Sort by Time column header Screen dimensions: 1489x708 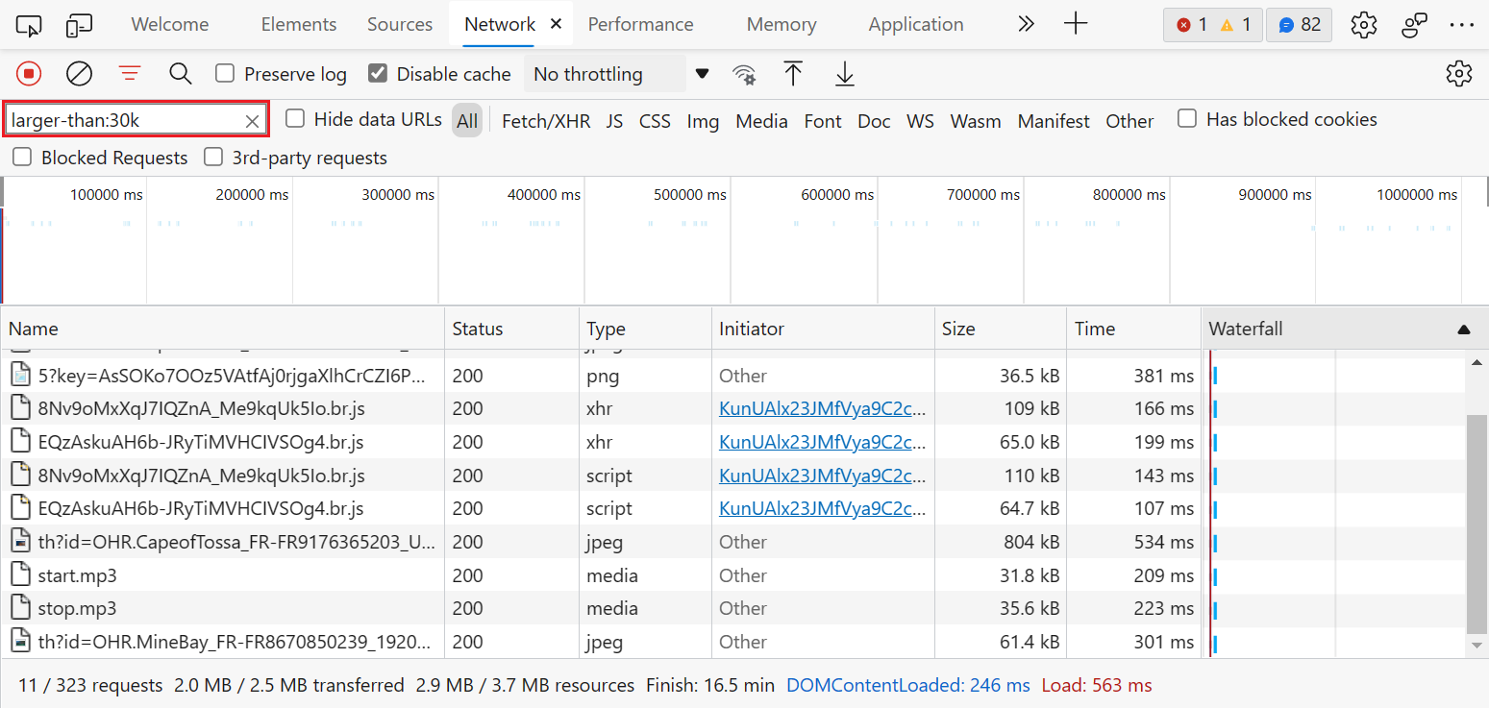pyautogui.click(x=1134, y=329)
